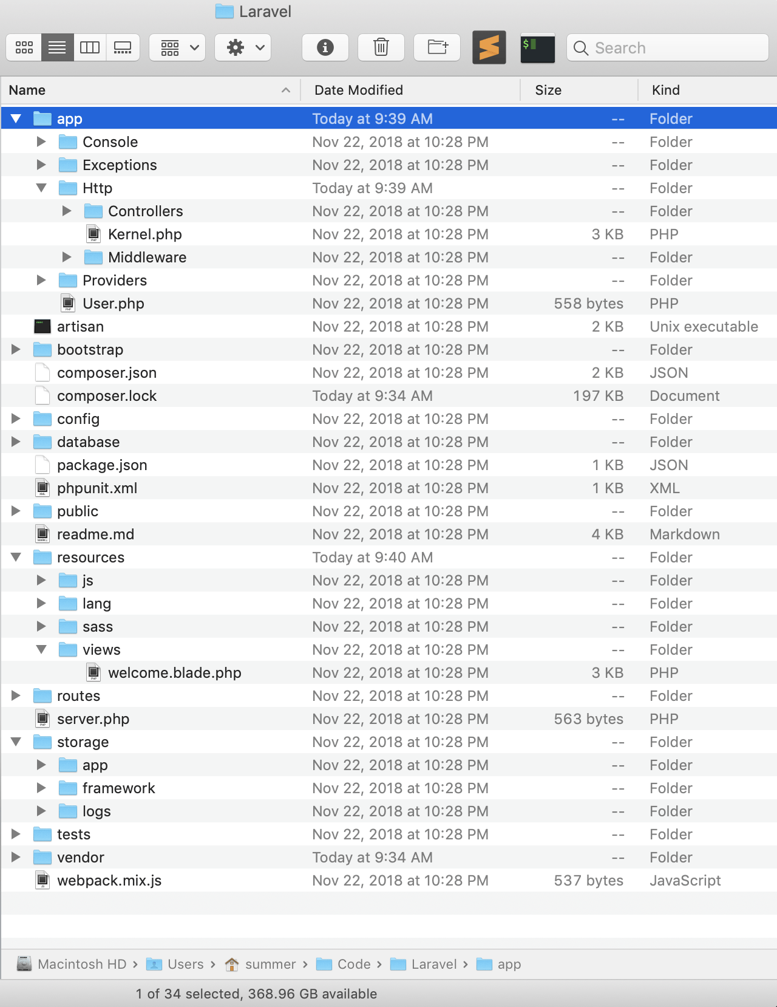Viewport: 777px width, 1007px height.
Task: Select the webpack.mix.js file icon
Action: [x=42, y=880]
